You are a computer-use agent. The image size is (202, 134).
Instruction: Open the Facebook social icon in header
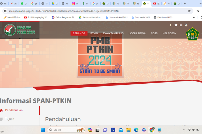(170, 25)
